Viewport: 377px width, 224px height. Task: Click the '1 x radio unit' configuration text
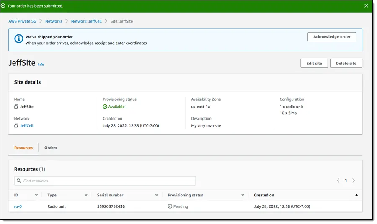pyautogui.click(x=291, y=107)
